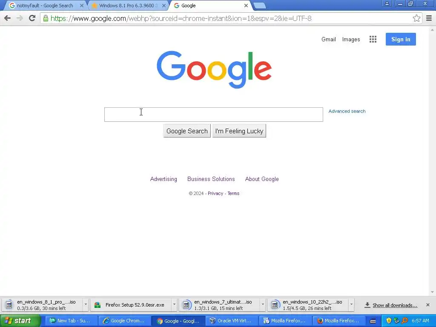This screenshot has width=436, height=327.
Task: Click the windows_10_22h2 download progress icon
Action: point(275,305)
